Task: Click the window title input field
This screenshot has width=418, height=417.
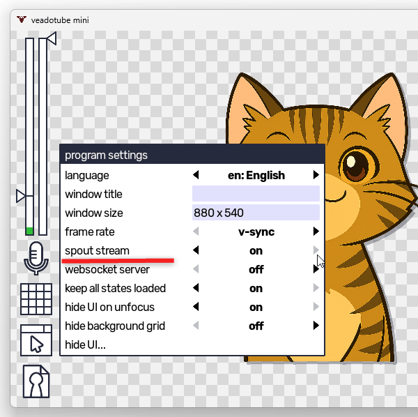Action: click(x=256, y=194)
